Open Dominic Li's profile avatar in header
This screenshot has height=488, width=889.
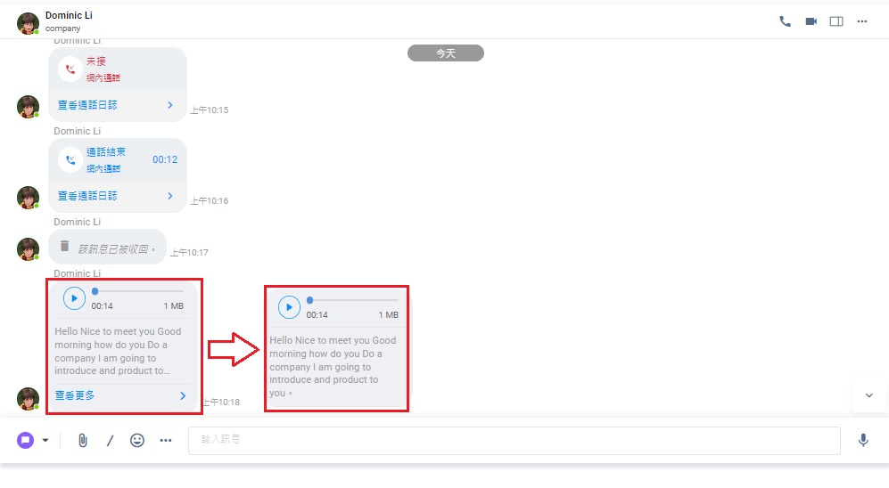pos(28,23)
